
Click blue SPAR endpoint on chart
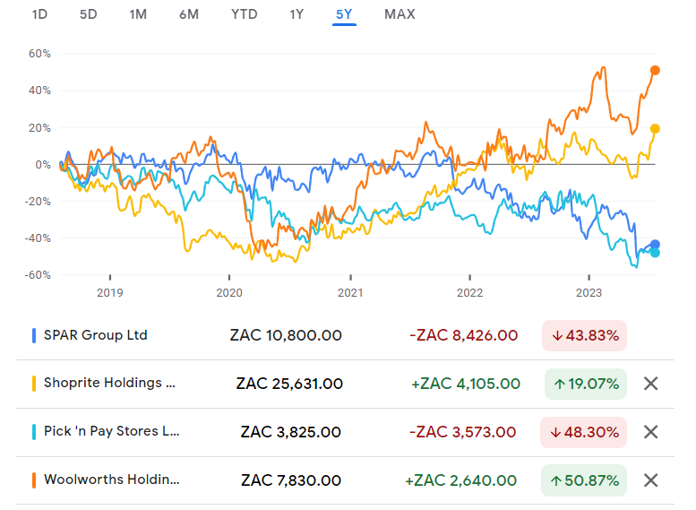point(655,245)
